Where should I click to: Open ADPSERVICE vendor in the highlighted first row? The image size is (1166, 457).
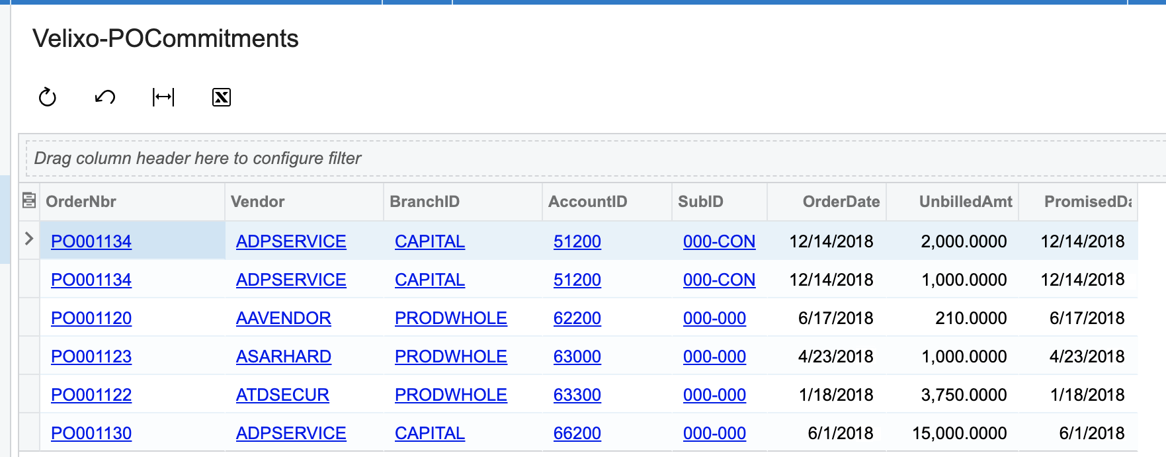(x=291, y=241)
